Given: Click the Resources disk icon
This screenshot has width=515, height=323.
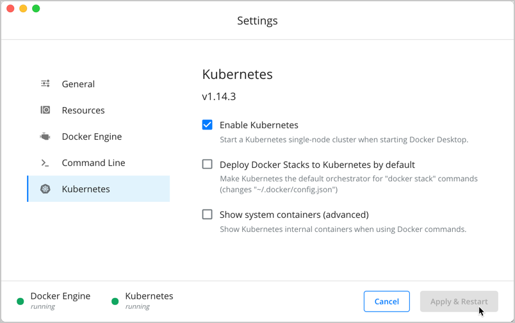Looking at the screenshot, I should [x=45, y=110].
